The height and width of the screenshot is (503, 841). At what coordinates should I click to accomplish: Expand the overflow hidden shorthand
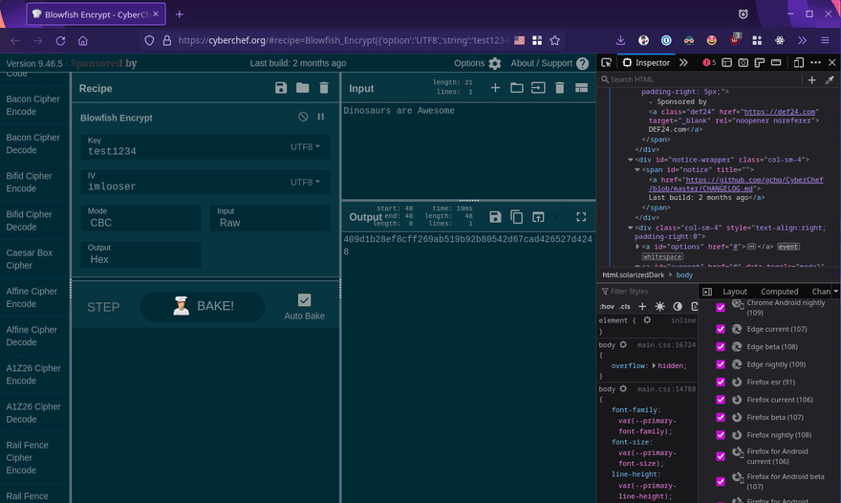pos(654,365)
